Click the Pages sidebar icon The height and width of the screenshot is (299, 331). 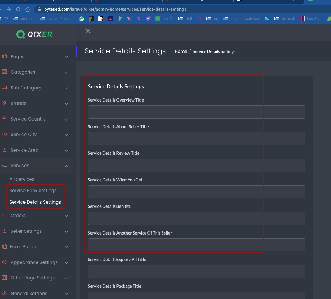coord(4,56)
